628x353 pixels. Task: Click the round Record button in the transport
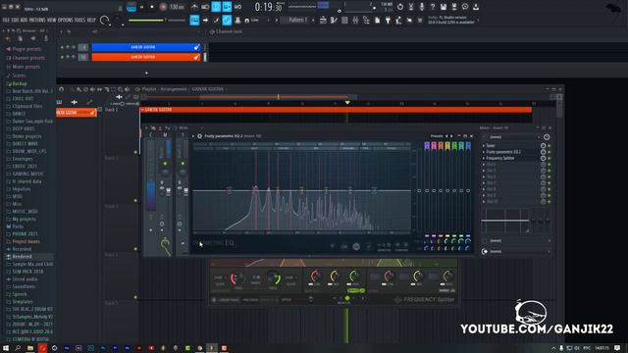tap(163, 7)
